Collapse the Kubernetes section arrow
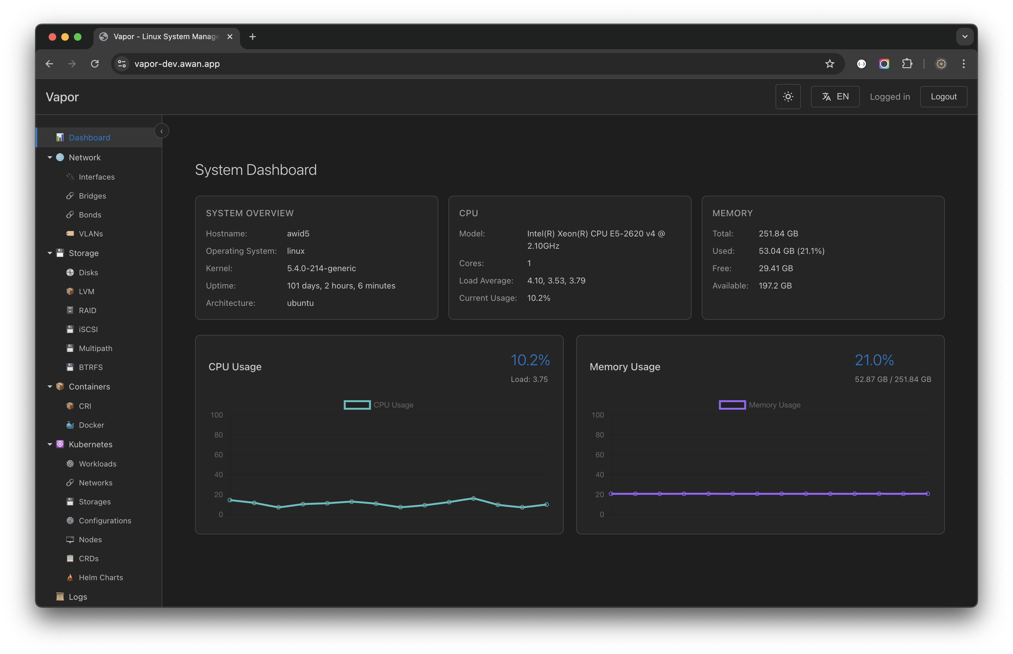Image resolution: width=1013 pixels, height=654 pixels. coord(50,444)
